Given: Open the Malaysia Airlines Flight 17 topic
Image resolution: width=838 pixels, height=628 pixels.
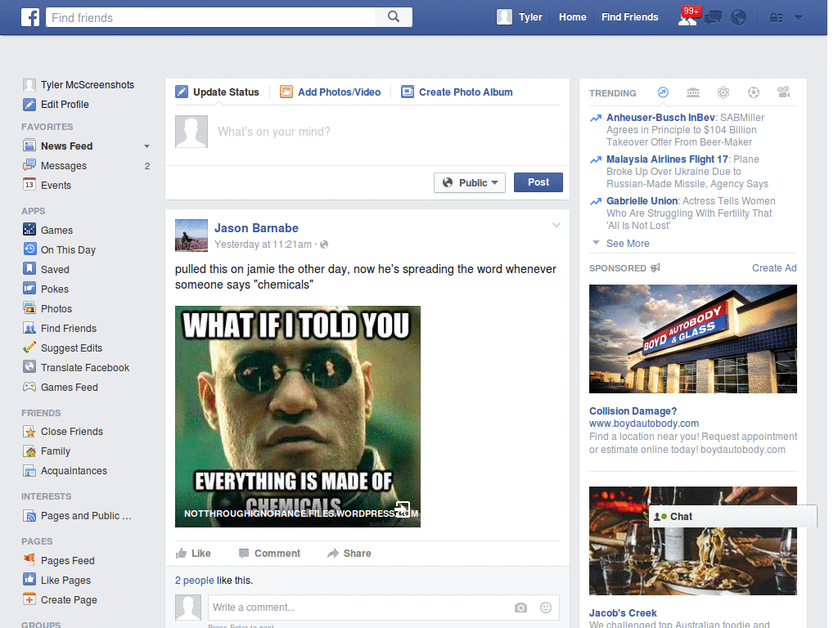Looking at the screenshot, I should tap(667, 159).
